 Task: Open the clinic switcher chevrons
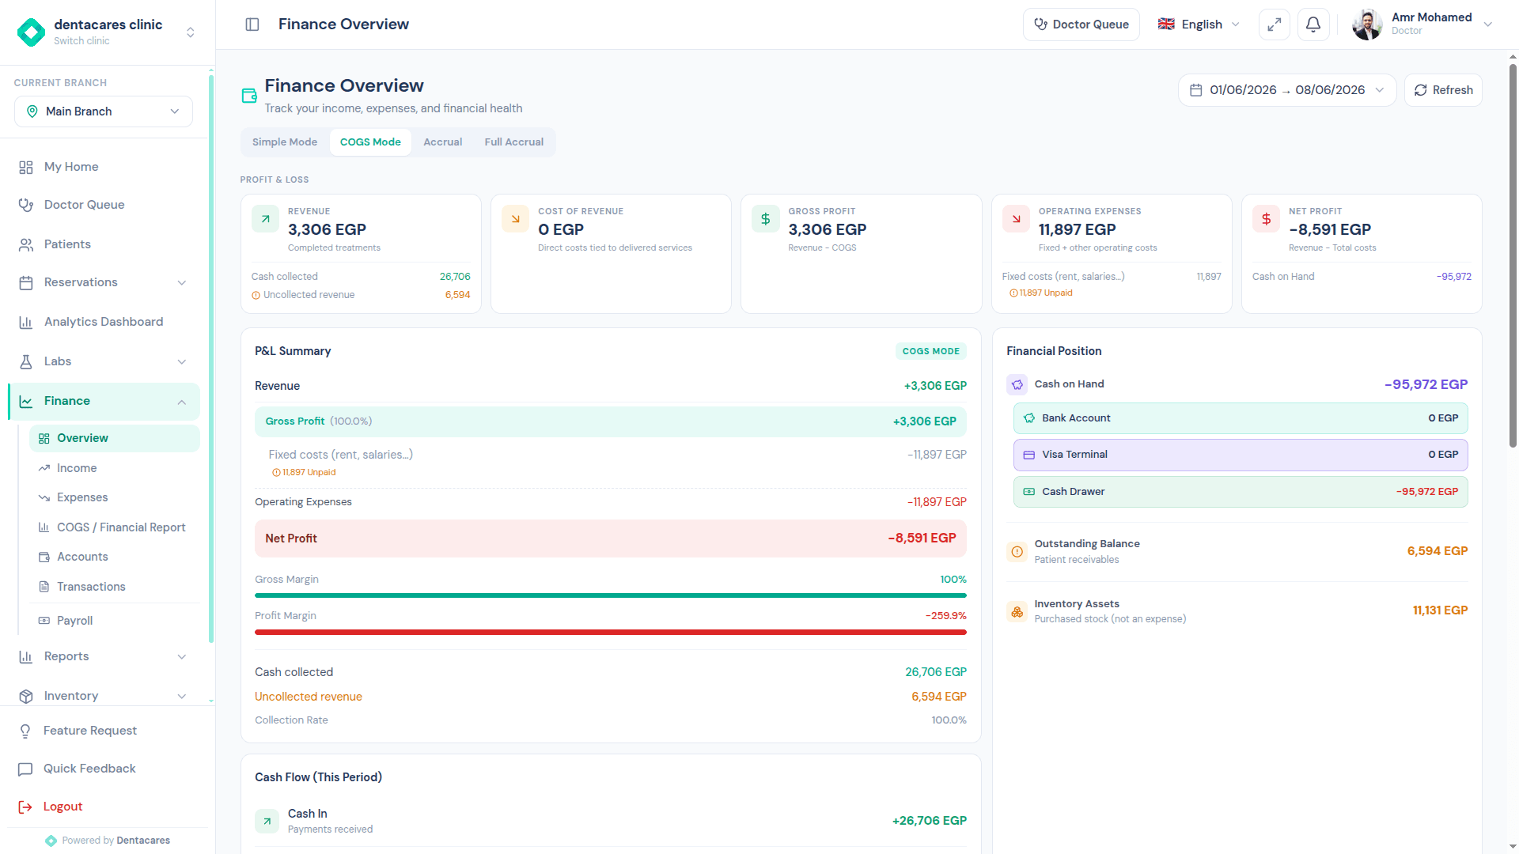tap(191, 32)
